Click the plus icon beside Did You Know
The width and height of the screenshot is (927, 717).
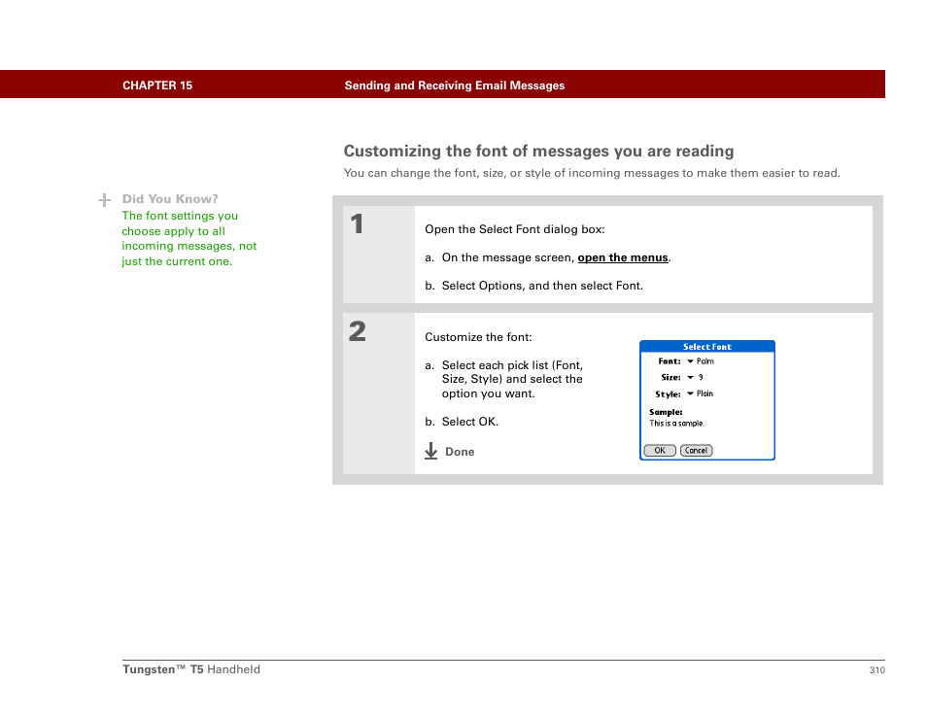[104, 200]
